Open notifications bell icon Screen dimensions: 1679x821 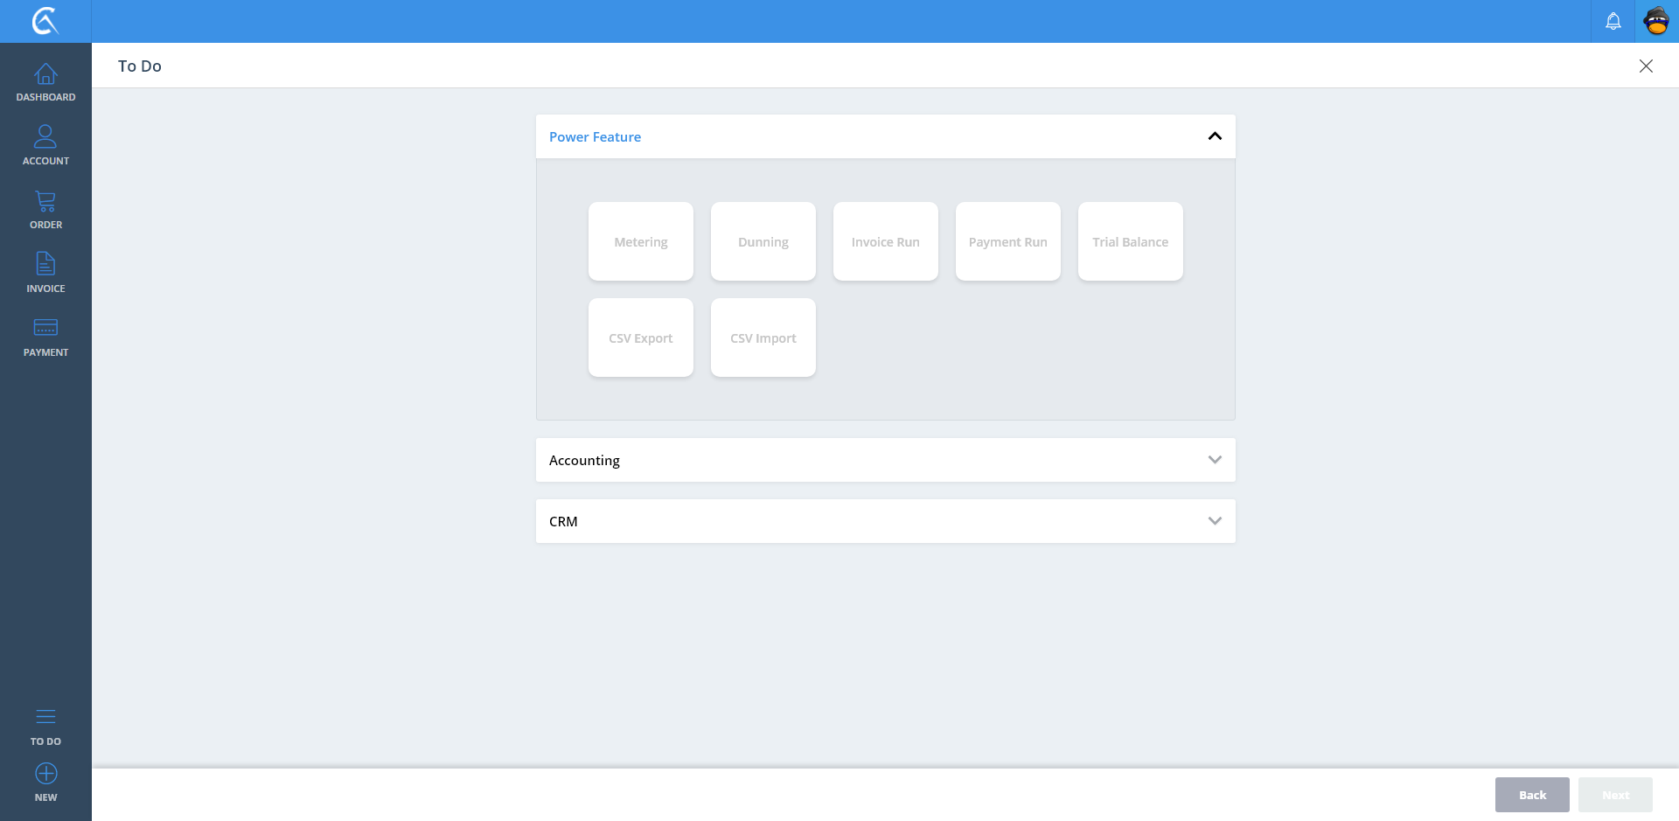[x=1613, y=21]
